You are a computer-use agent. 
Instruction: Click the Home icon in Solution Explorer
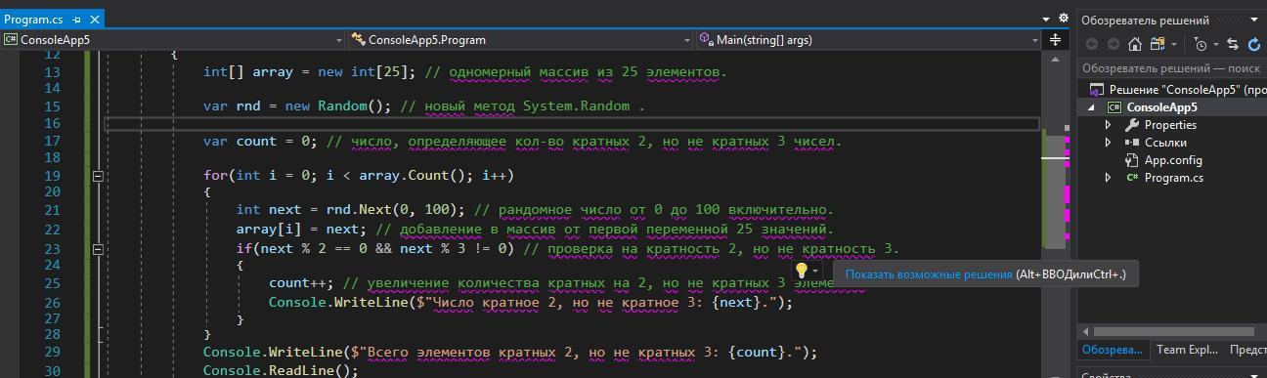point(1134,44)
